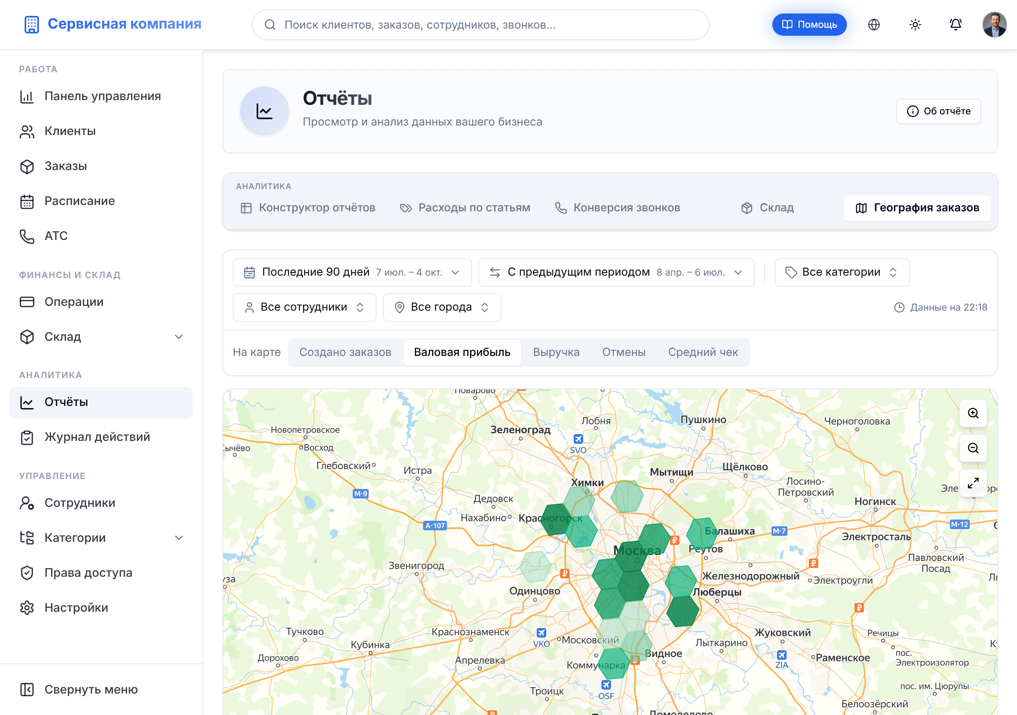
Task: Click the hexagon over Коммунарка
Action: tap(614, 663)
